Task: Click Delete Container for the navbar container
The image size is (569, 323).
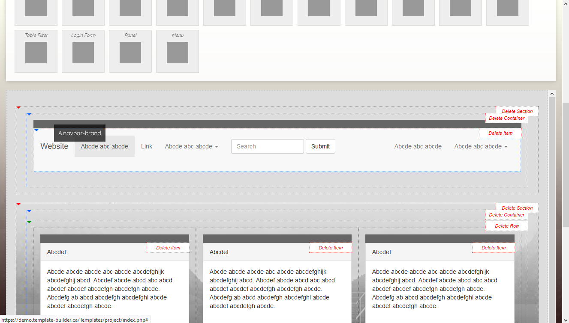Action: 506,118
